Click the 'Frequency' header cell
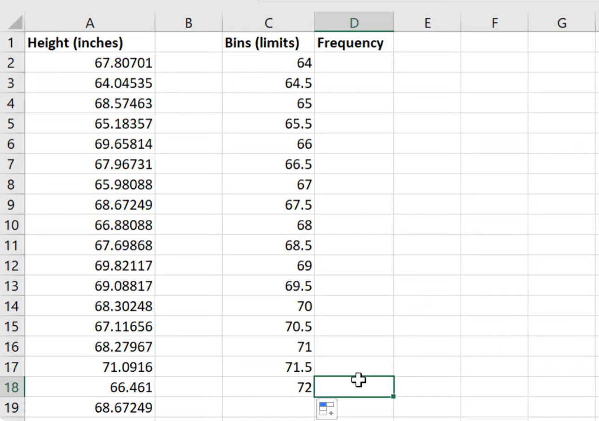Image resolution: width=599 pixels, height=421 pixels. pos(354,43)
